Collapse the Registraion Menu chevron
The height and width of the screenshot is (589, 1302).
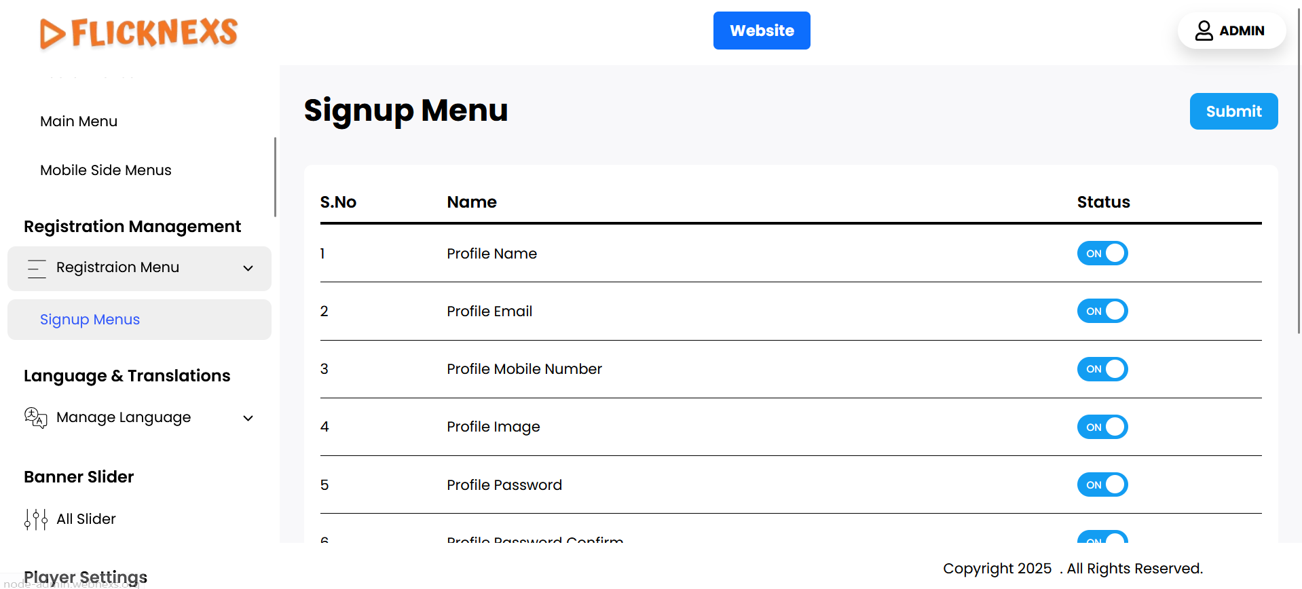[248, 268]
